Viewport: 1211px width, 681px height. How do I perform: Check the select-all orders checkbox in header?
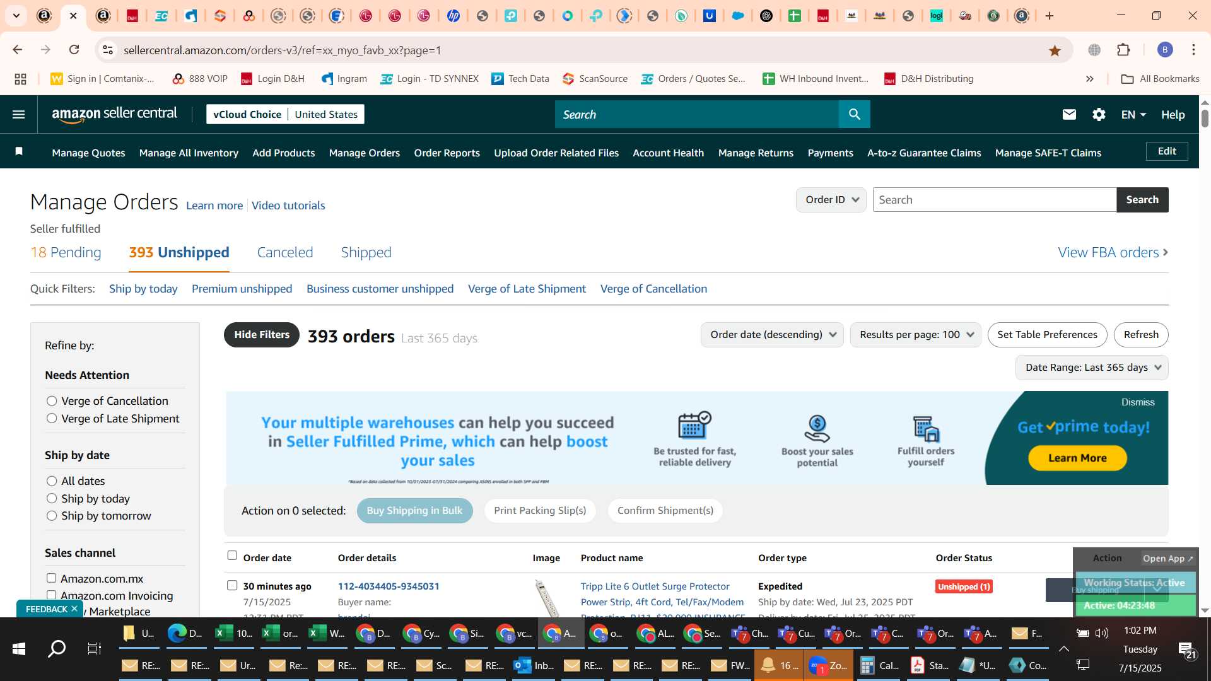tap(232, 556)
